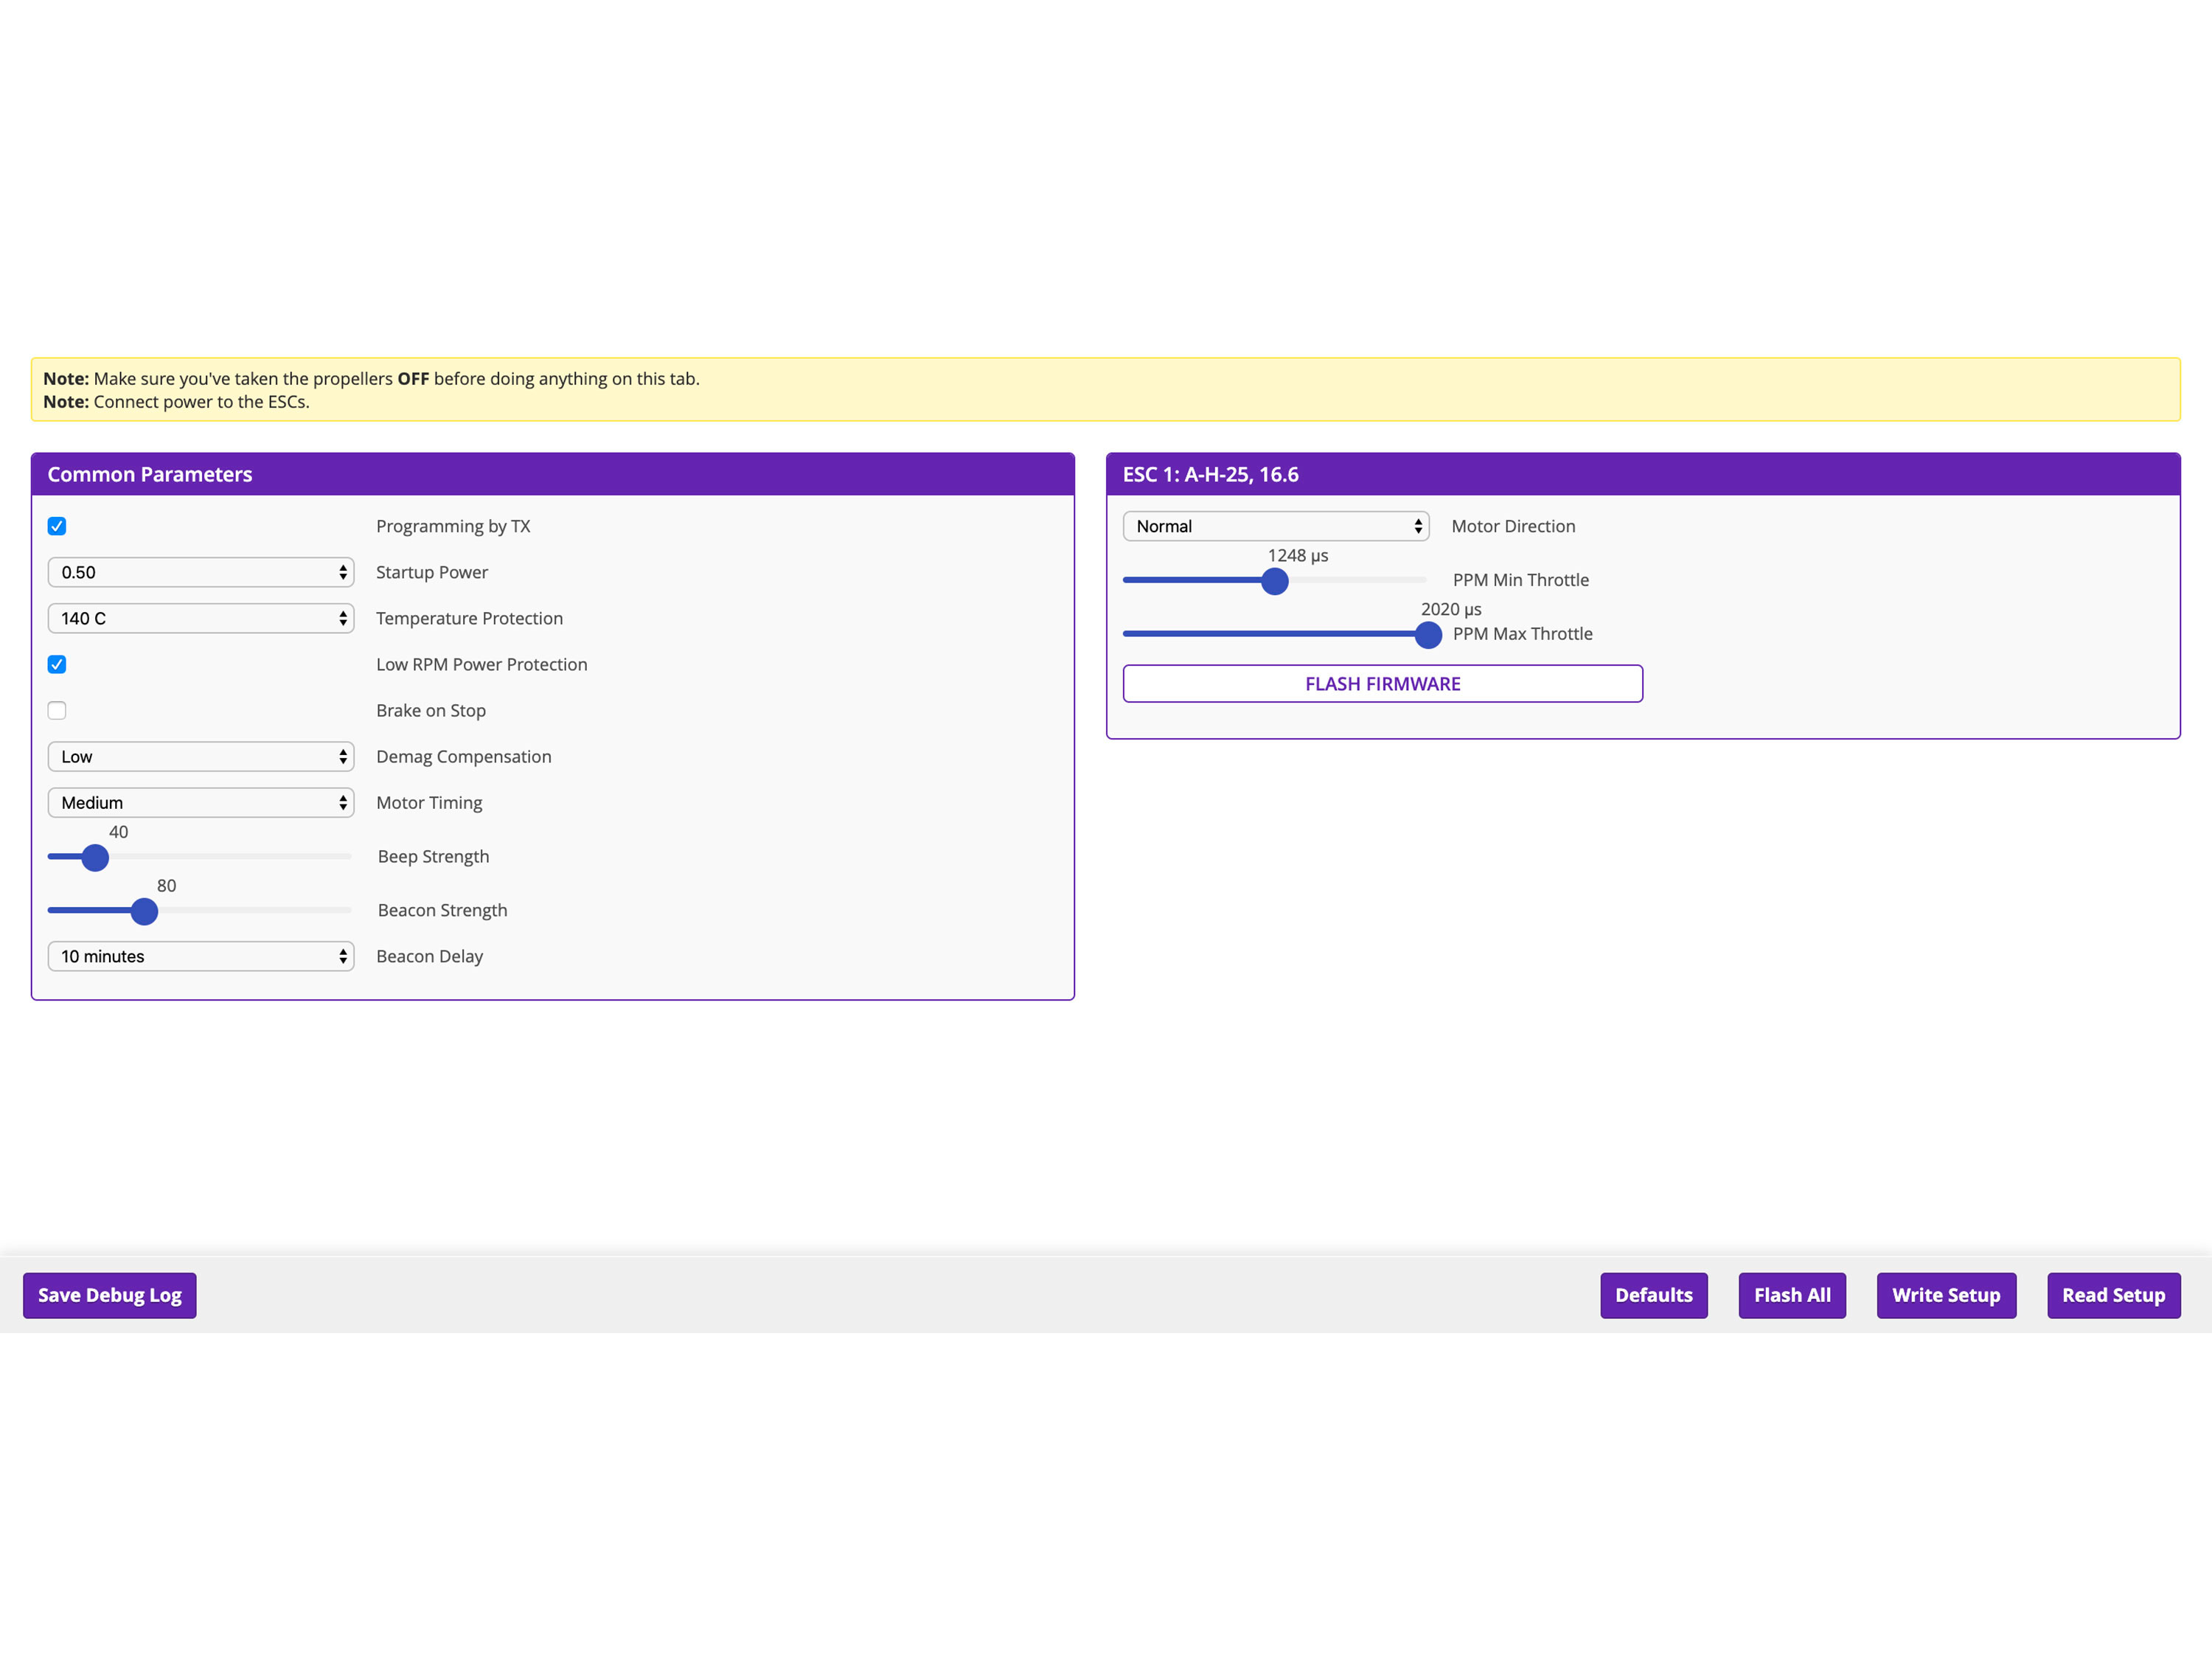
Task: Select Motor Direction dropdown
Action: [x=1275, y=526]
